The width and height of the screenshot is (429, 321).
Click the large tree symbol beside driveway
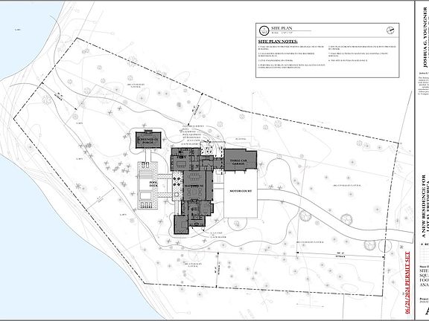pos(305,215)
